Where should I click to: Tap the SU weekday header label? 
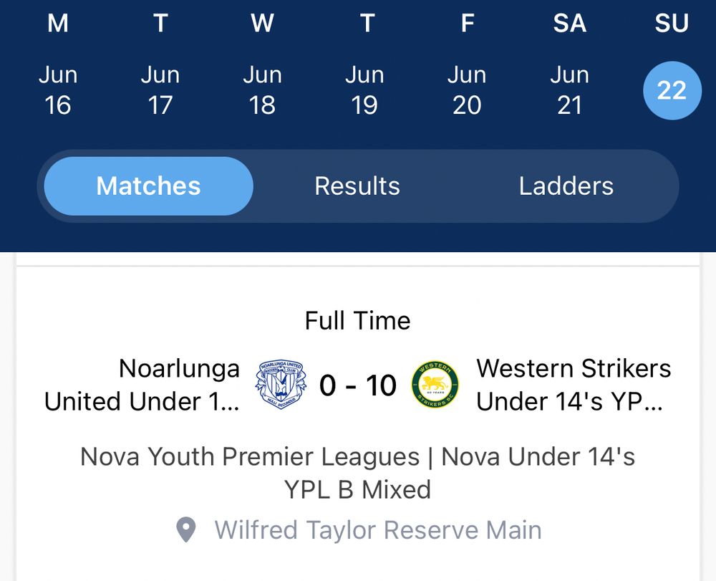click(x=672, y=23)
